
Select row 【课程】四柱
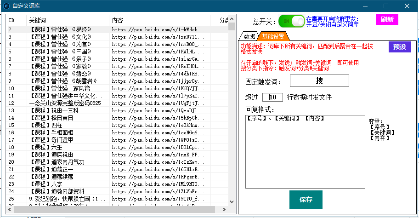pos(117,125)
